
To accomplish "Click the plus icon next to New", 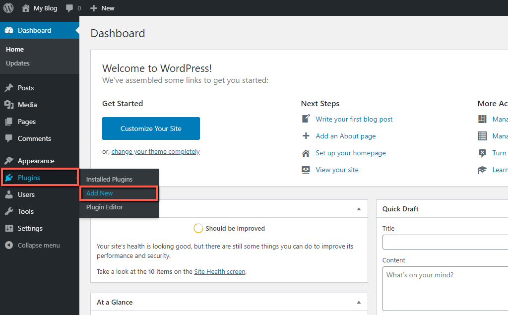I will click(x=94, y=8).
